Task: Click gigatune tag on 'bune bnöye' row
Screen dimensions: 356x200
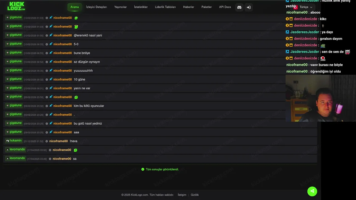Action: [14, 53]
